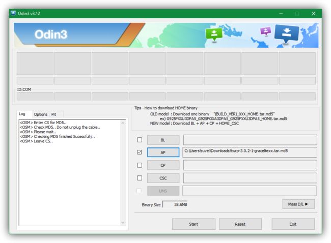The image size is (331, 243).
Task: Close the Odin3 window
Action: point(314,14)
